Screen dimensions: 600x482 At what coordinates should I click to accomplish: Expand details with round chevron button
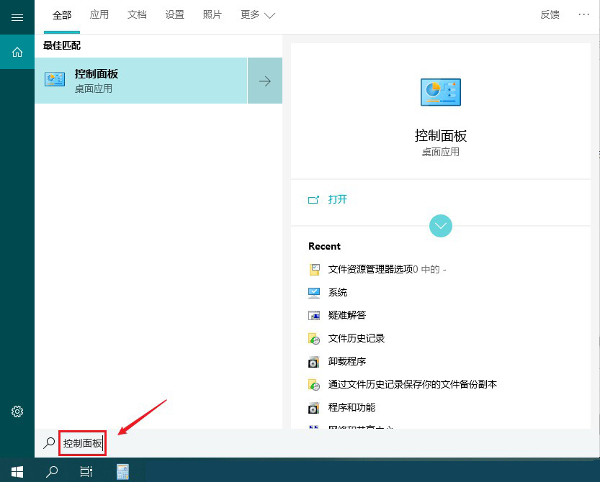440,226
